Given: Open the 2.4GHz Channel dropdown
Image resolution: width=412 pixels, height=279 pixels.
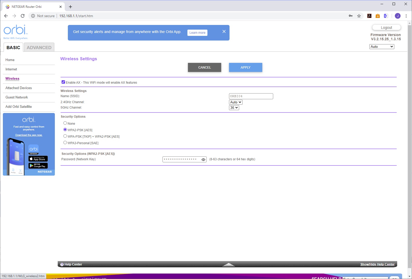Looking at the screenshot, I should [236, 102].
